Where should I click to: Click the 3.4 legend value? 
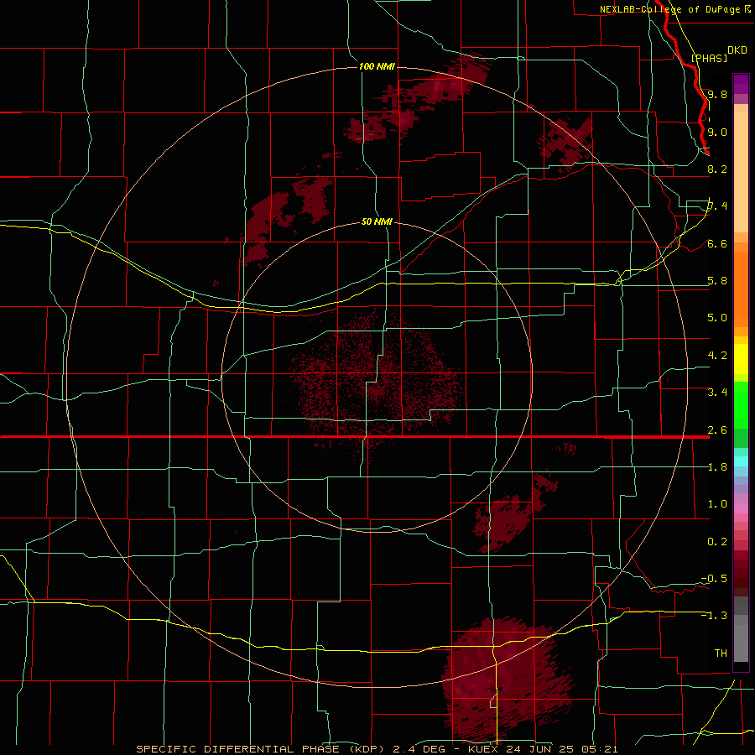pyautogui.click(x=717, y=393)
